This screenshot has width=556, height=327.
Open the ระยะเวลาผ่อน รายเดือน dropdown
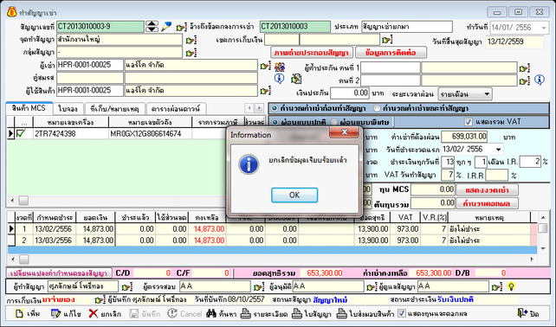pos(487,94)
